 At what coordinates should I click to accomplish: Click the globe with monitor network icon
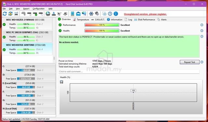(84, 14)
